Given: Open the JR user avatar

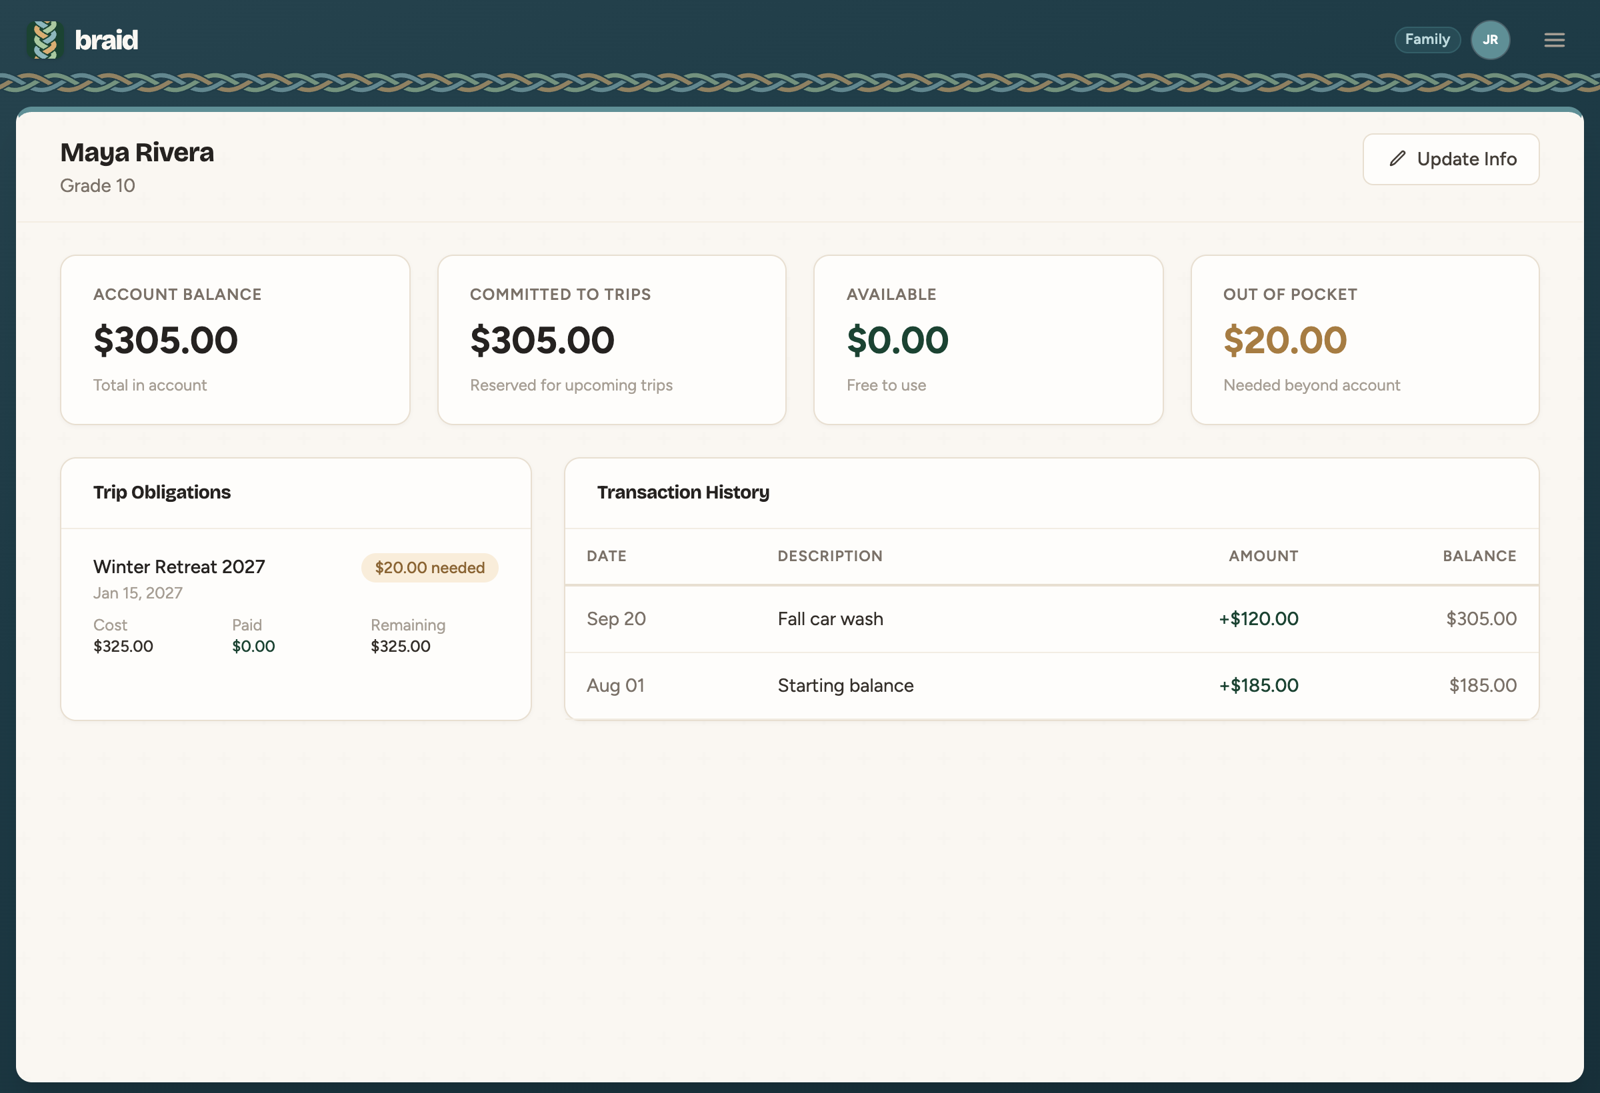Looking at the screenshot, I should (1490, 40).
